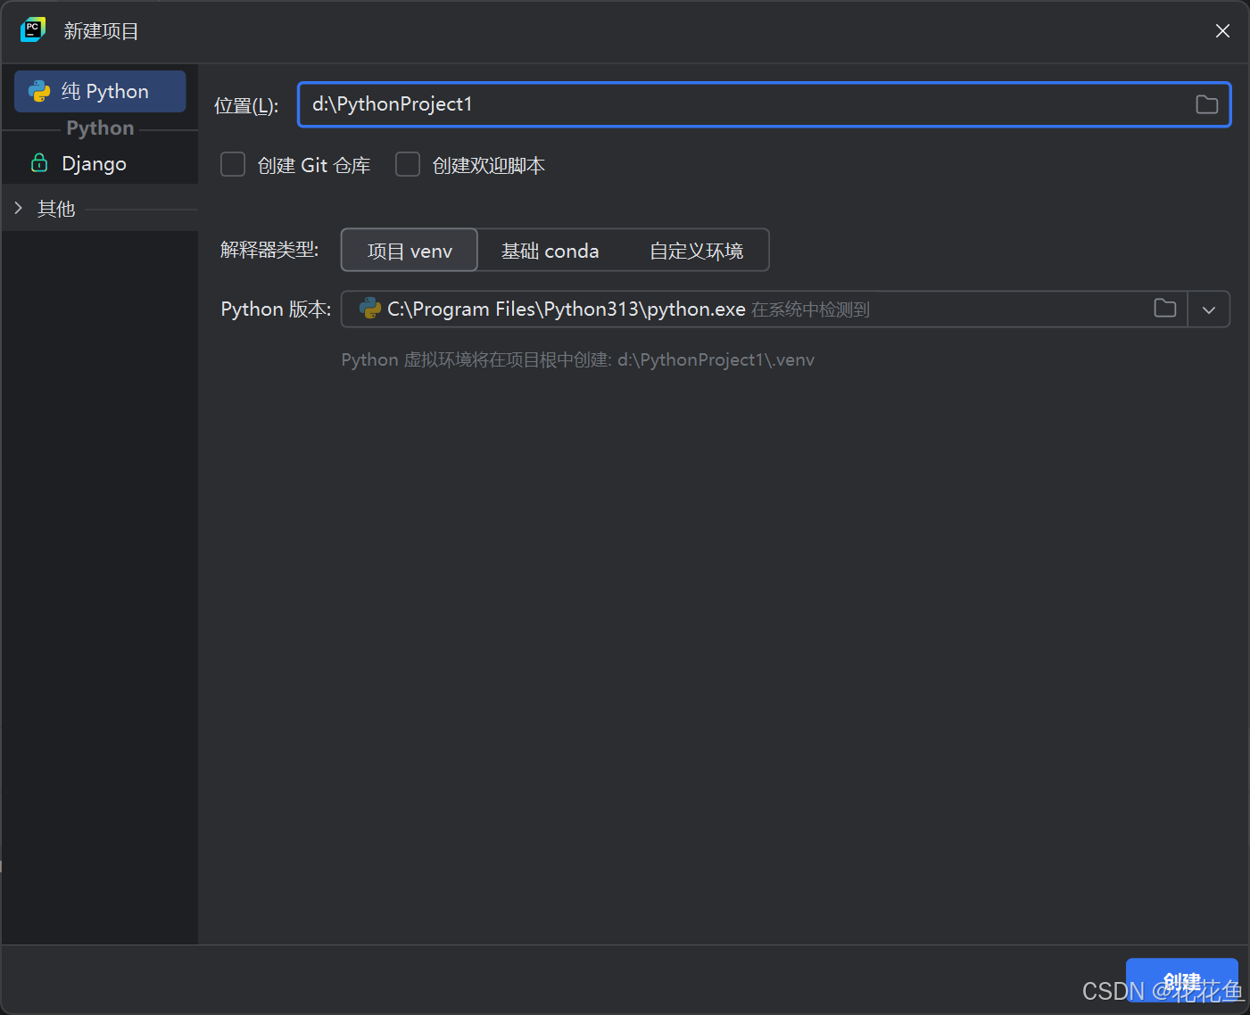Click the PyCharm logo in title bar
This screenshot has height=1015, width=1250.
[33, 29]
